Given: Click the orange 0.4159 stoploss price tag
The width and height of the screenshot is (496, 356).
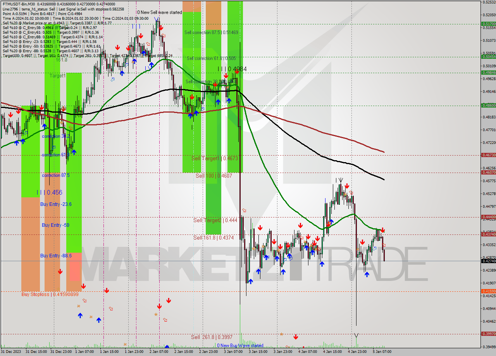Looking at the screenshot, I should tap(488, 291).
